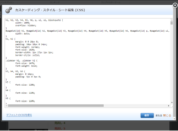
Task: Click the line 'font-size: 182%;'
Action: (25, 50)
